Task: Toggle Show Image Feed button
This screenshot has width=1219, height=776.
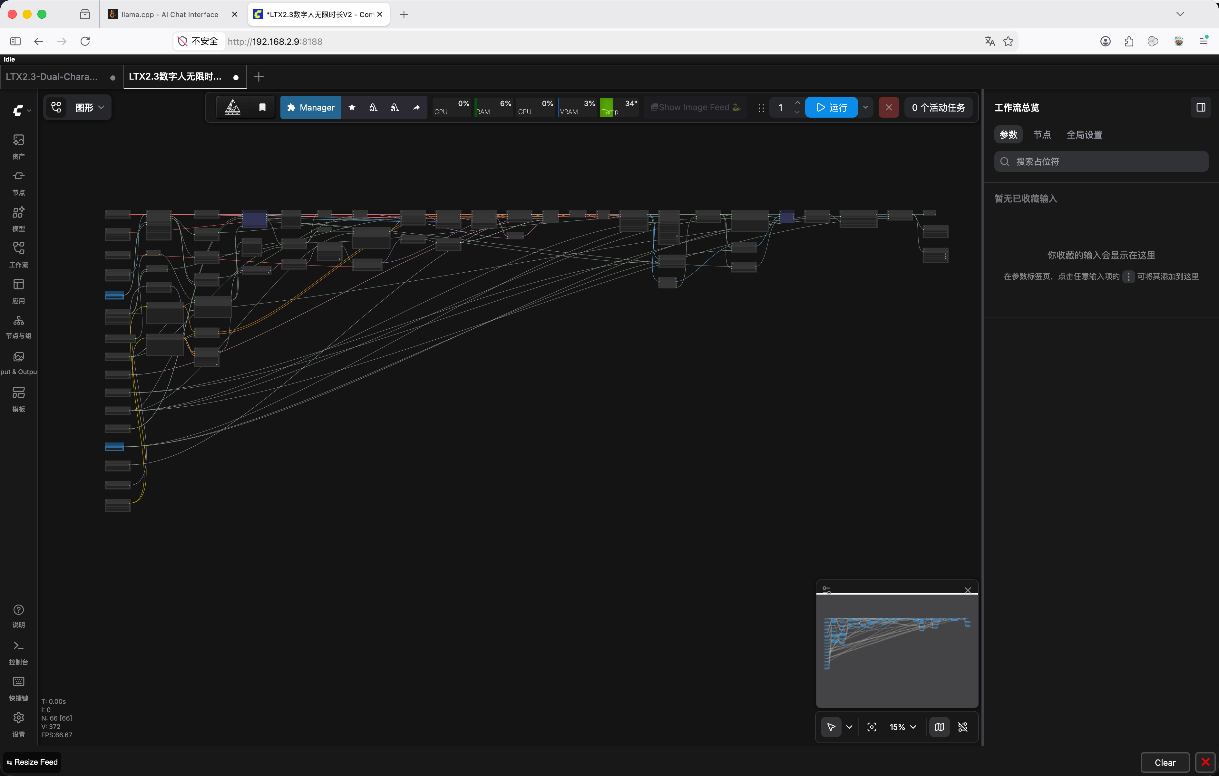Action: tap(696, 107)
